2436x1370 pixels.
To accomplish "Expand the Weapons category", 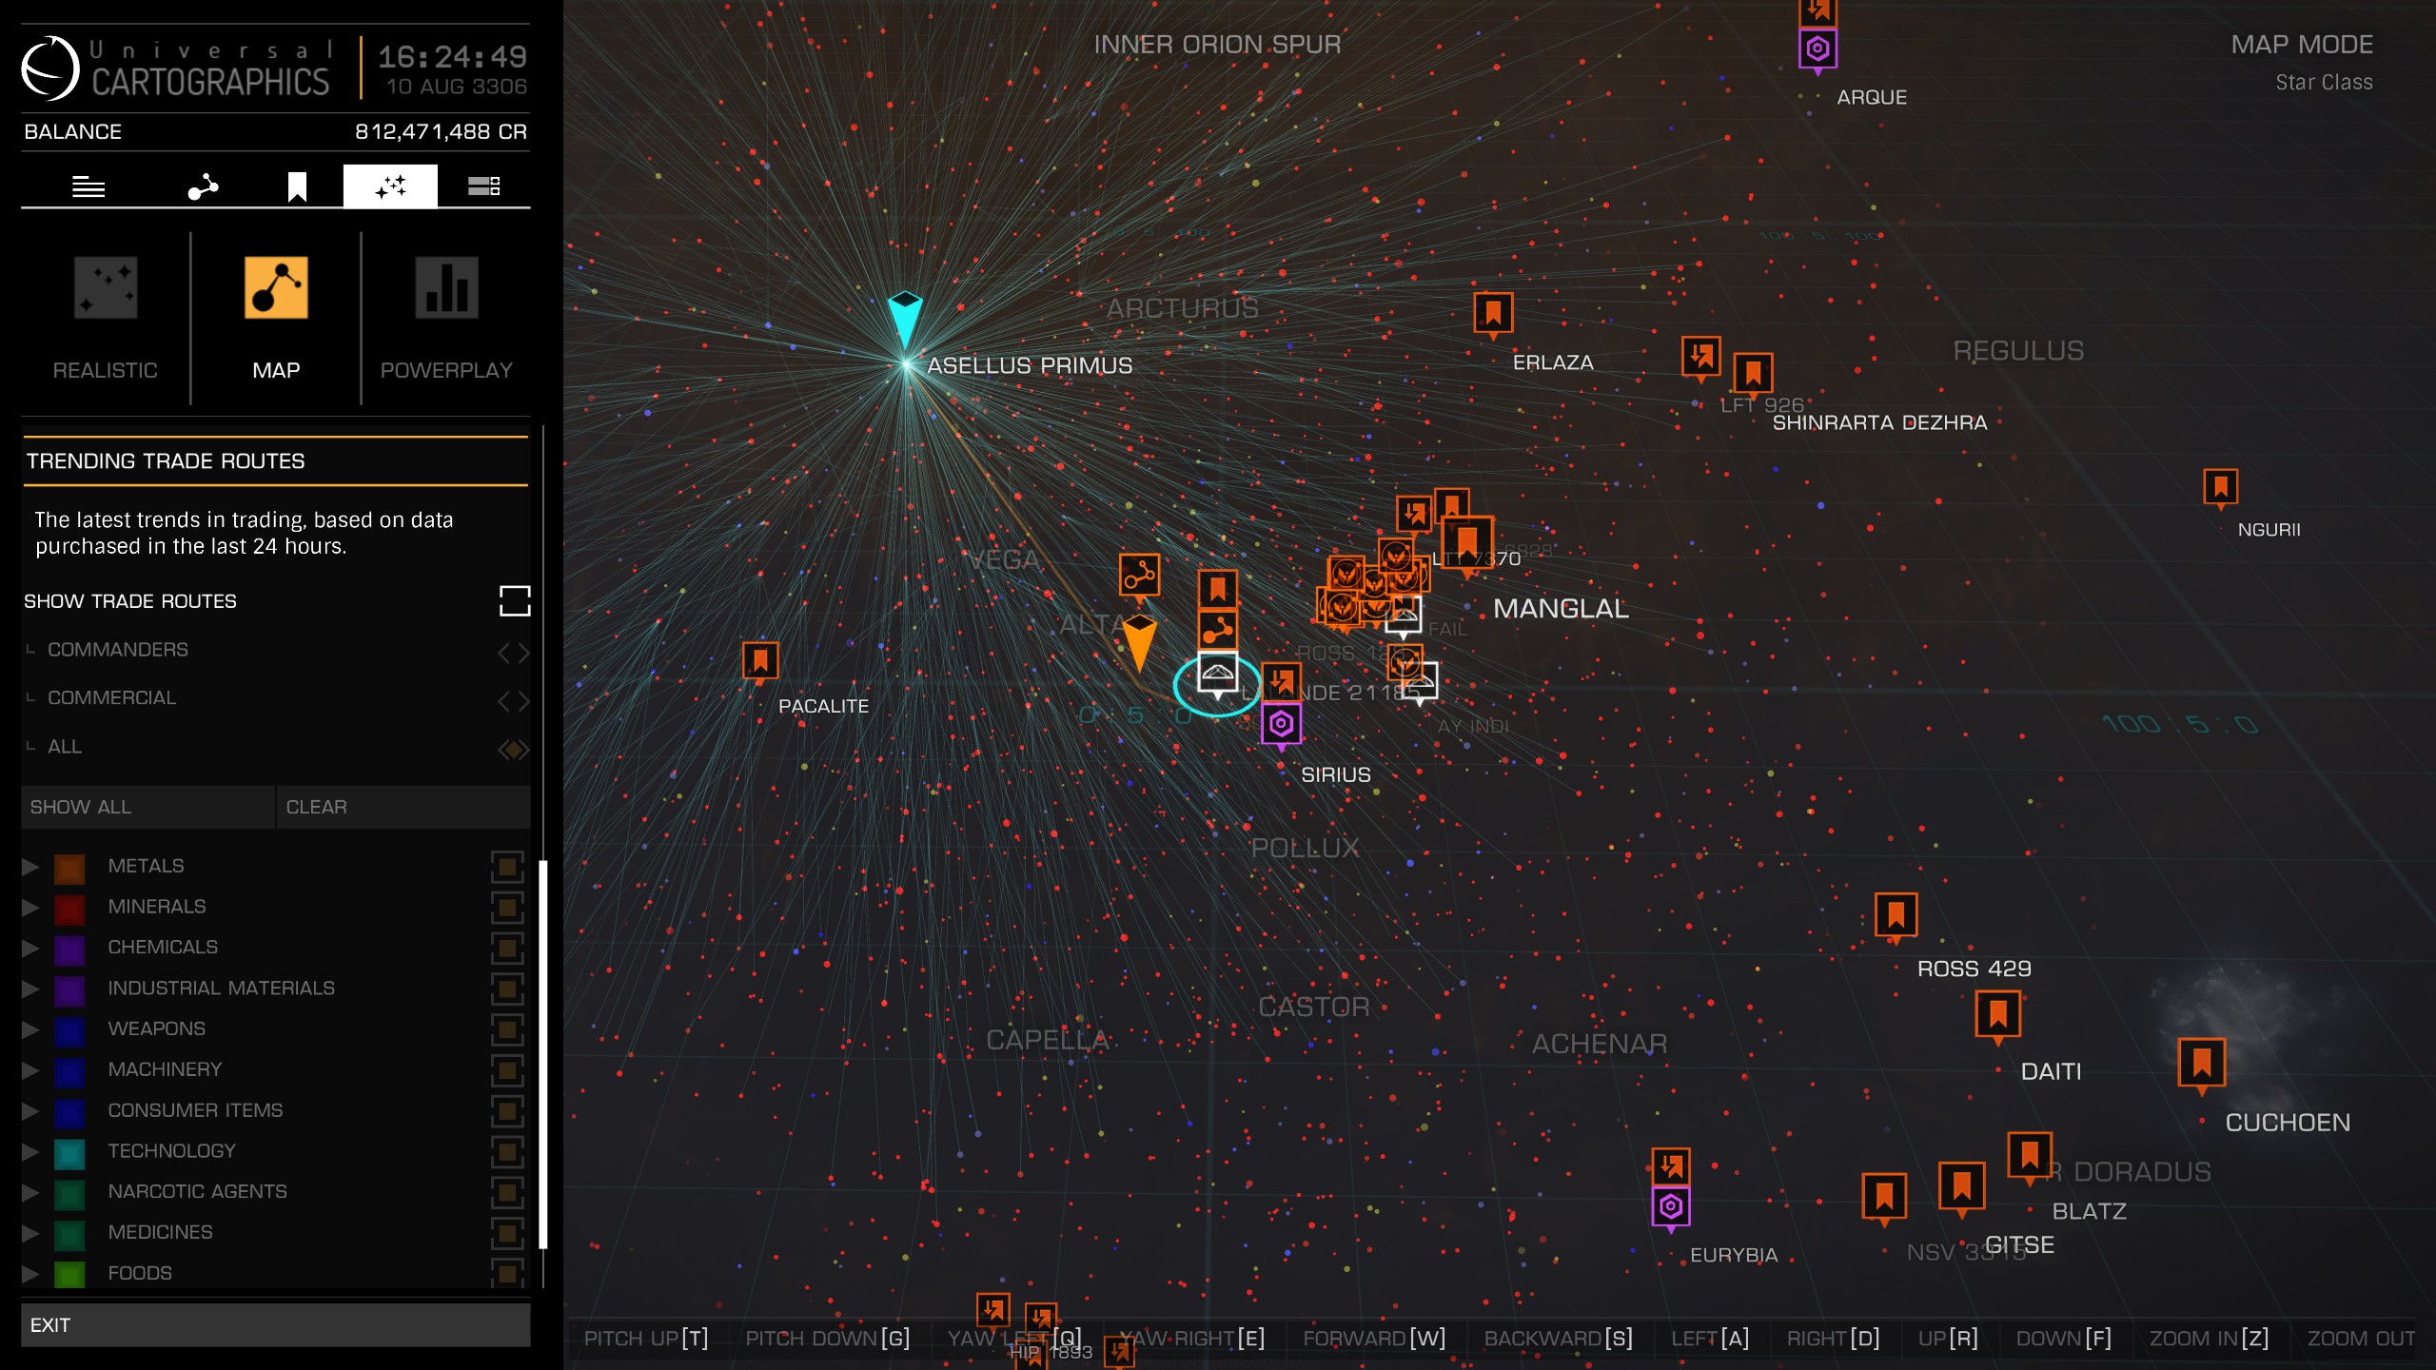I will point(30,1030).
